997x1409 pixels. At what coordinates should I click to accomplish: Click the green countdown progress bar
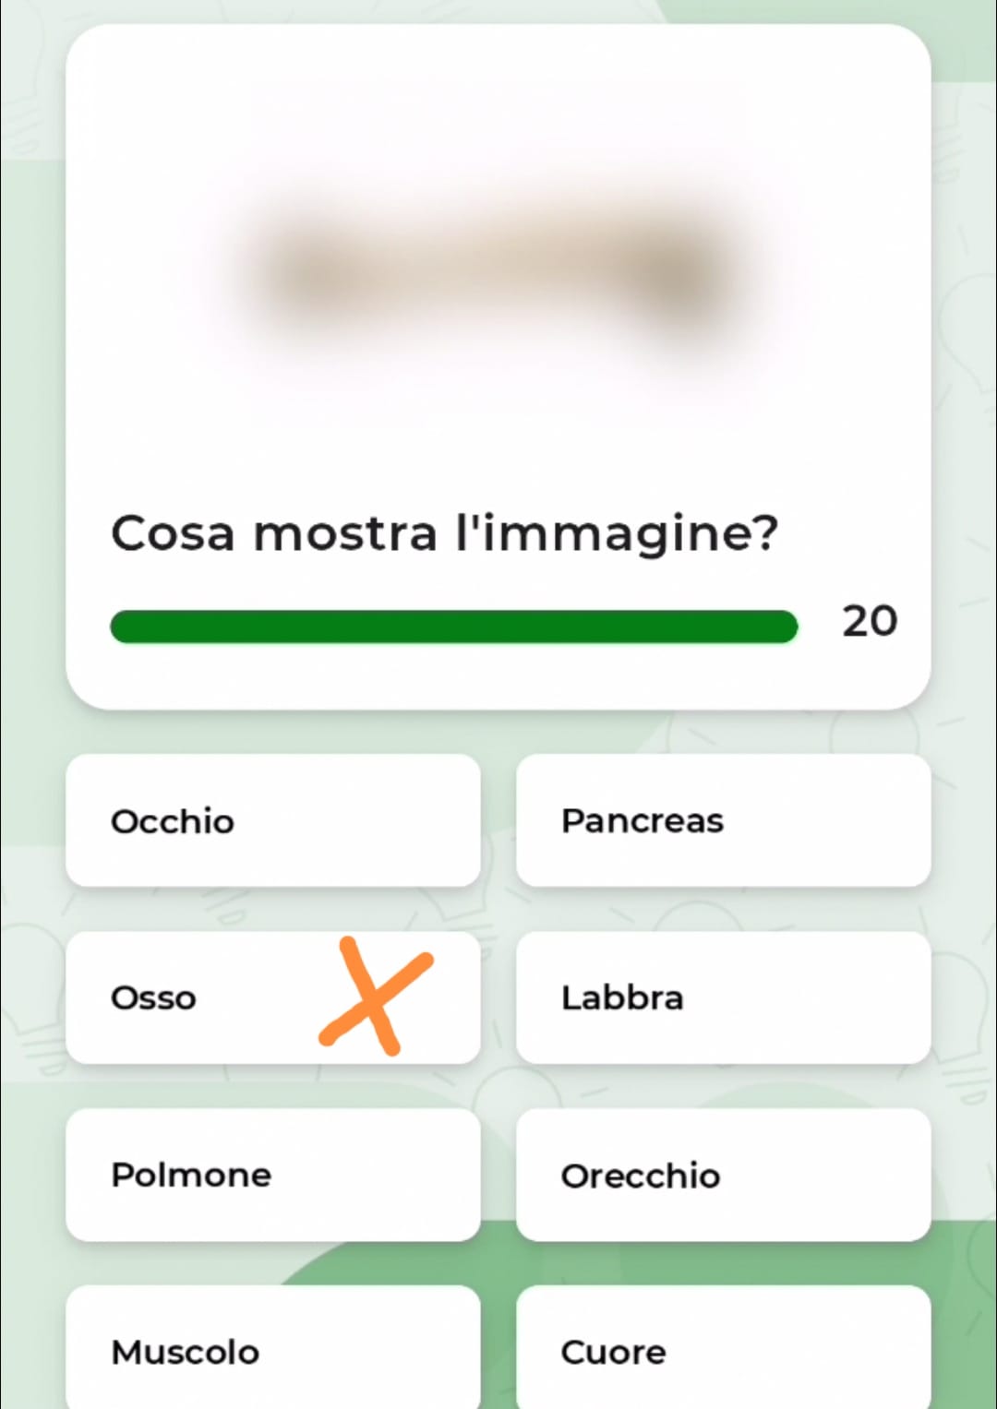(x=453, y=626)
